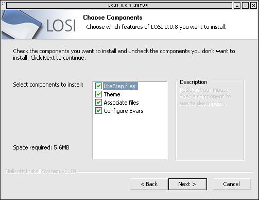
Task: Click the Nullsoft Install System v2.19 text
Action: (x=41, y=171)
